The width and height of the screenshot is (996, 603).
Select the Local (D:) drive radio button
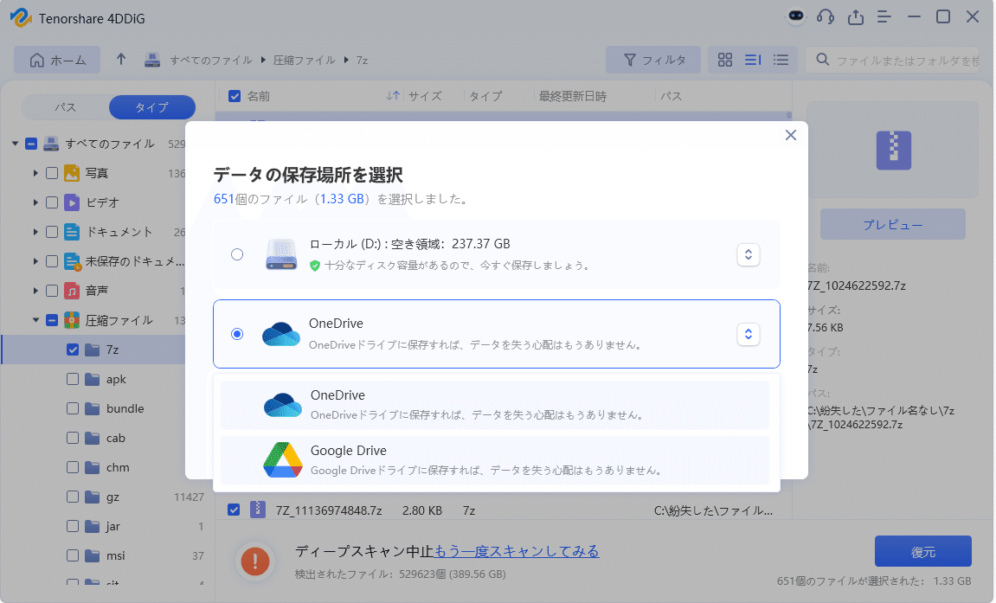[237, 254]
